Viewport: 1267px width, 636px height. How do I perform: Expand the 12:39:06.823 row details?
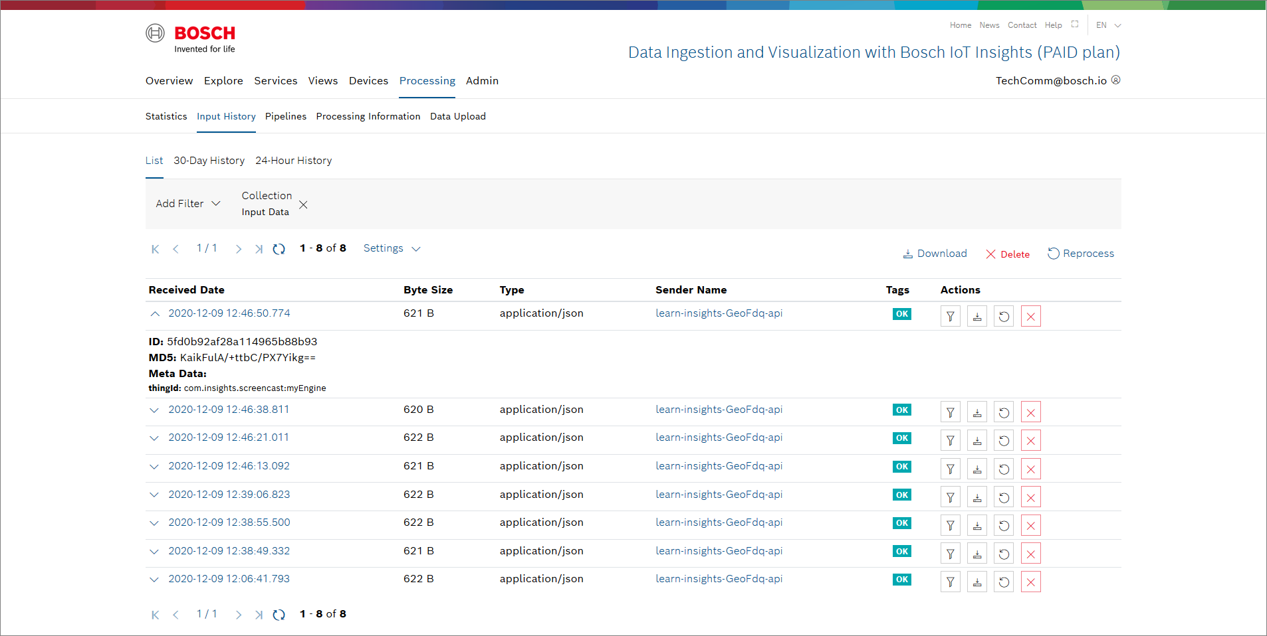point(154,495)
